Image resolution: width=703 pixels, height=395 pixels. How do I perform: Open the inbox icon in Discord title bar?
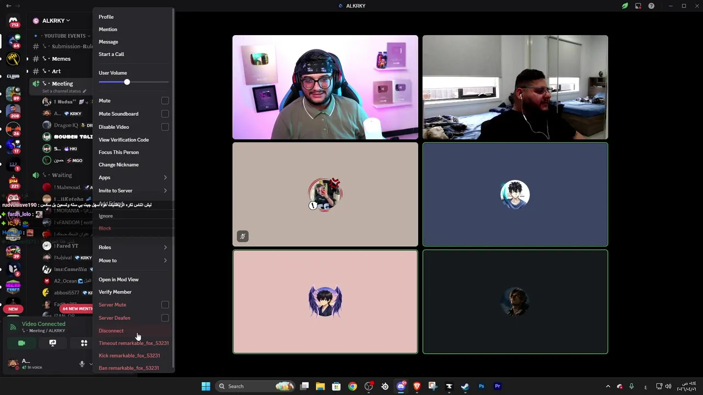(638, 6)
